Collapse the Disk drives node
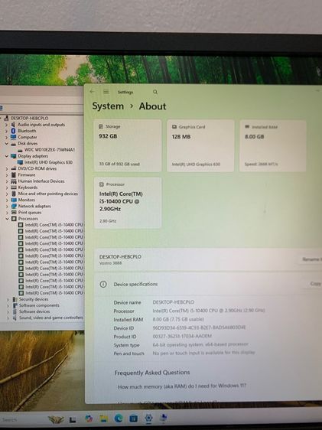The image size is (322, 430). 7,143
